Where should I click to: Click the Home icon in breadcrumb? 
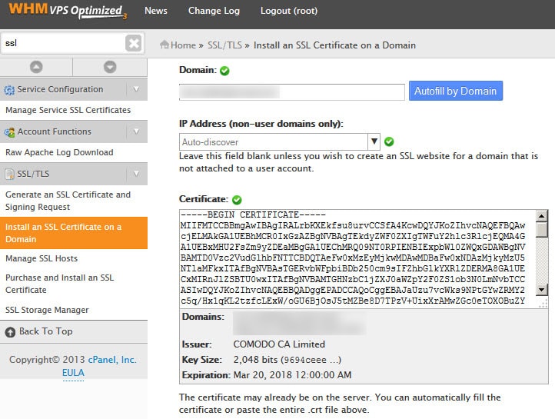tap(165, 45)
